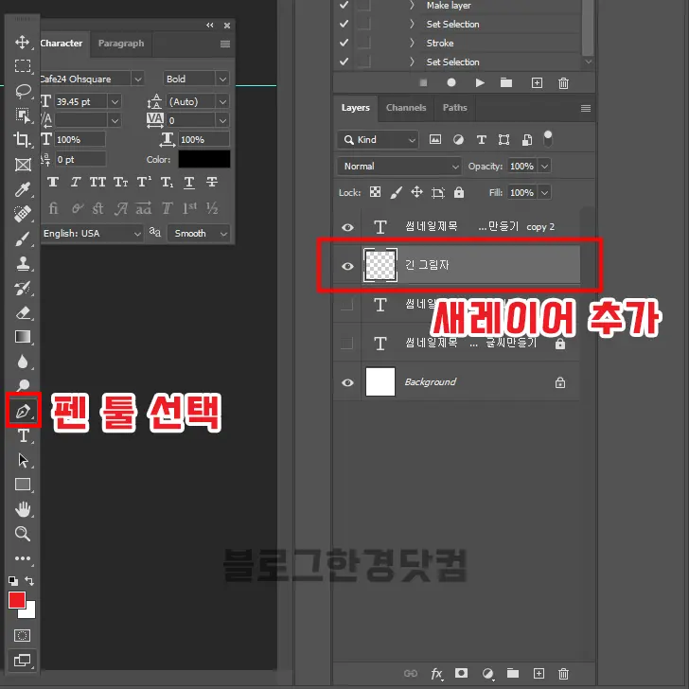Select the Dodge tool

click(23, 385)
